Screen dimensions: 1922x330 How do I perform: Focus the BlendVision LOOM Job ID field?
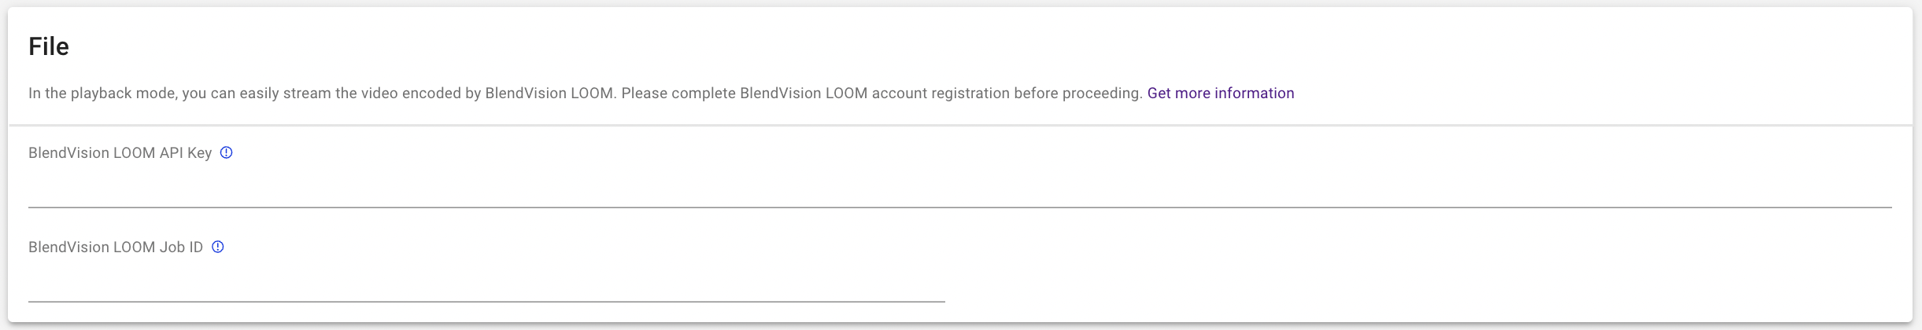click(x=486, y=284)
